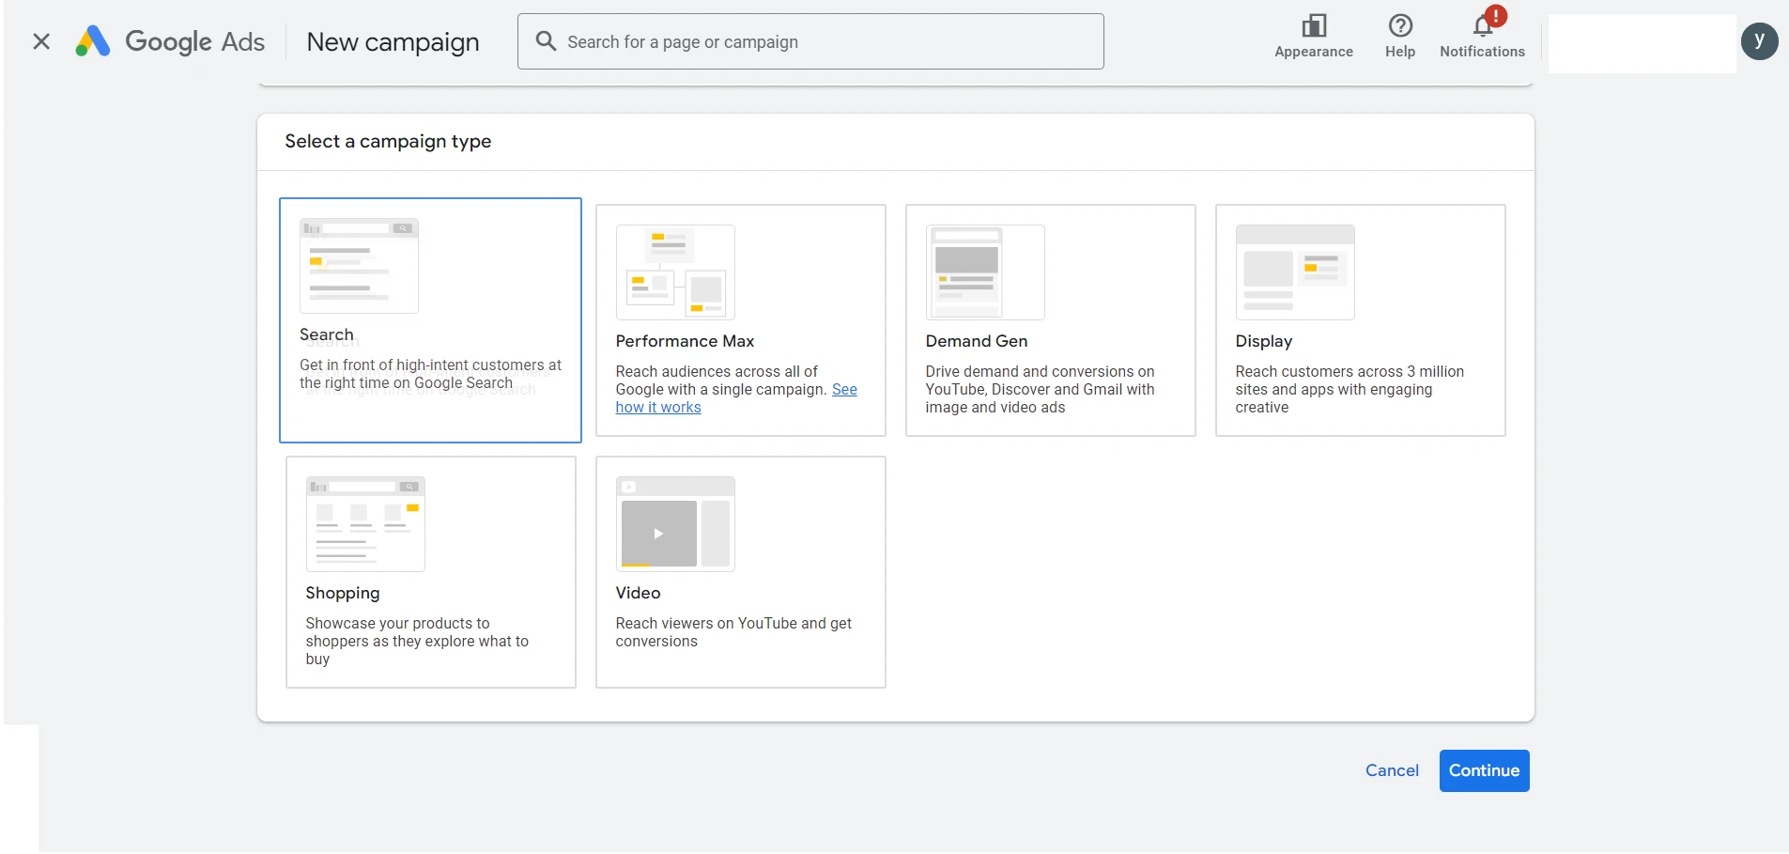This screenshot has width=1789, height=854.
Task: Select the Demand Gen illustration
Action: click(985, 272)
